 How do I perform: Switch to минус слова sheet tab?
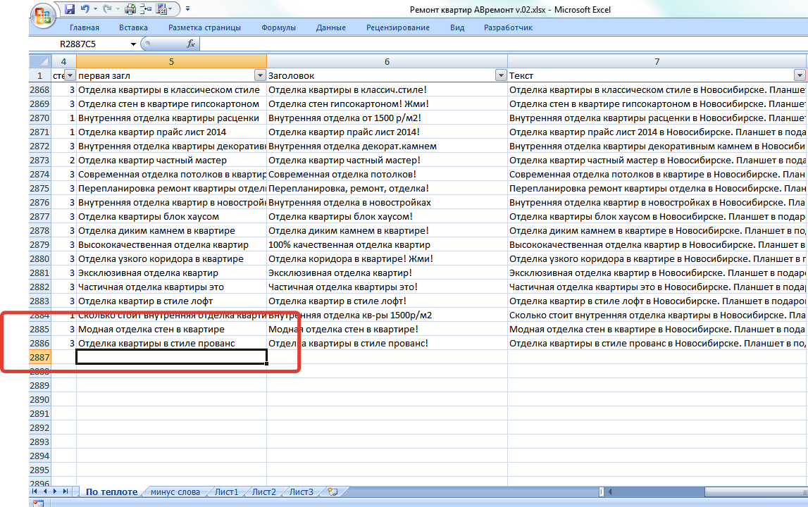(x=175, y=492)
